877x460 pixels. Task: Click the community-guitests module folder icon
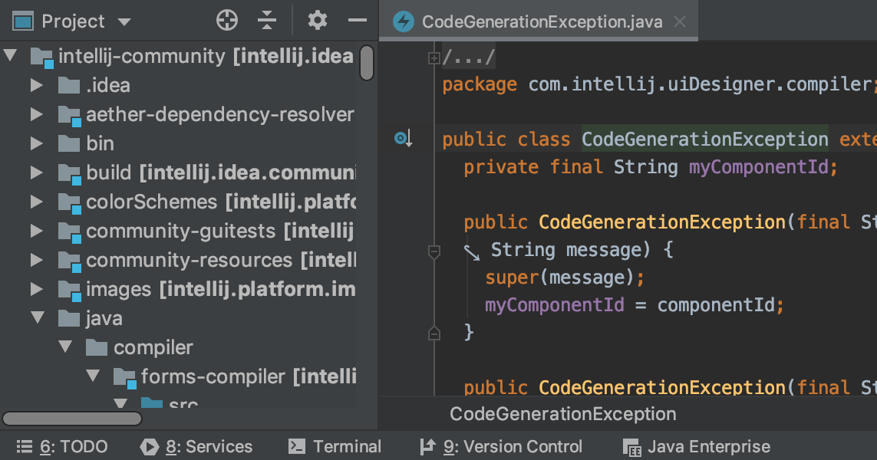(70, 232)
